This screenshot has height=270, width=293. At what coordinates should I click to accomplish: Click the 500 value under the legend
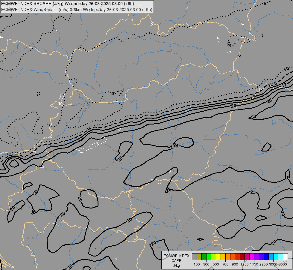point(216,264)
